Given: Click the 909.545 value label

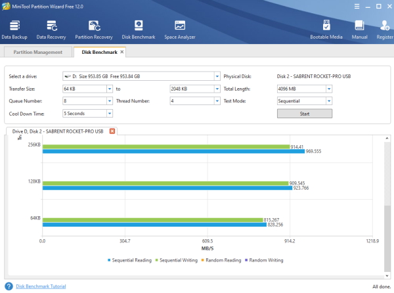Looking at the screenshot, I should pyautogui.click(x=297, y=183).
